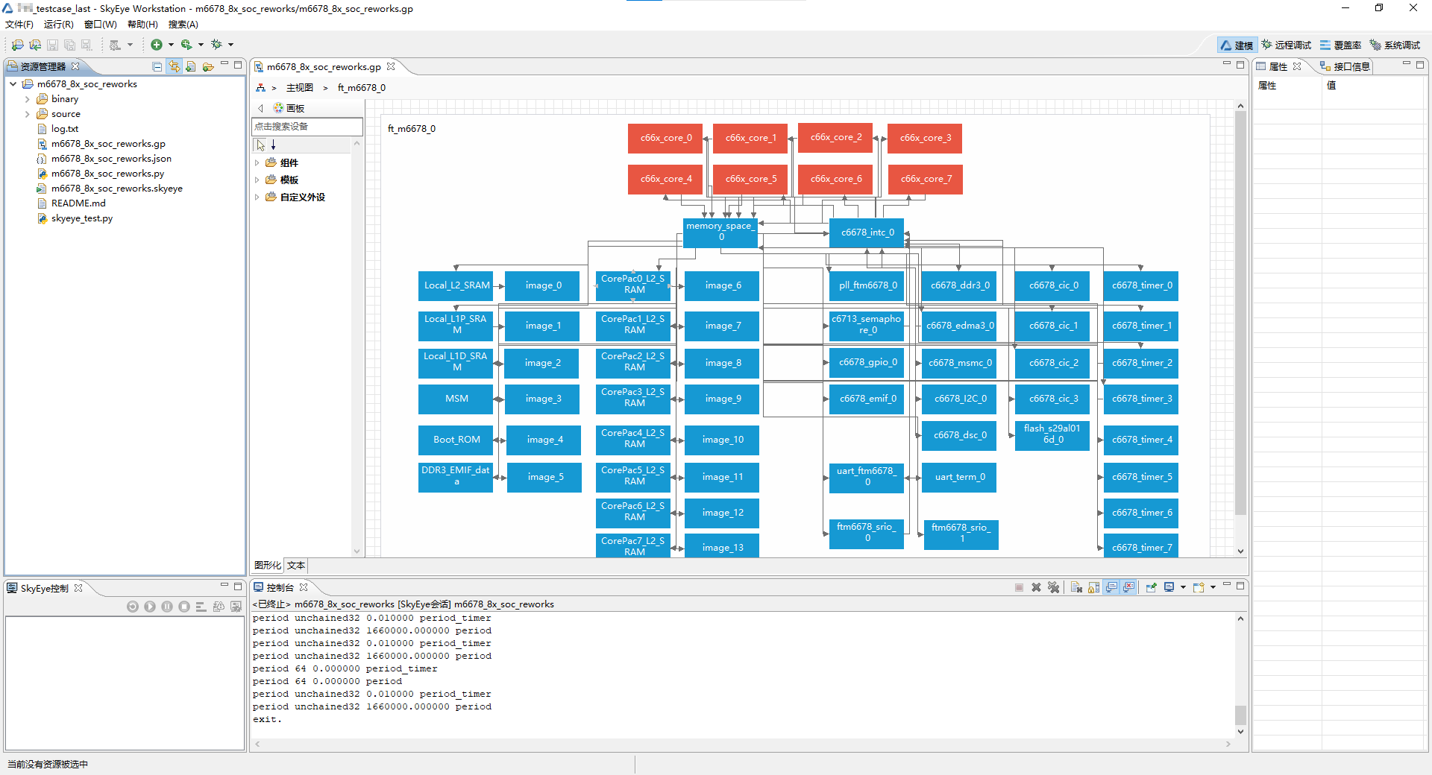Collapse the m6678_8x_soc_reworks project tree

click(13, 84)
